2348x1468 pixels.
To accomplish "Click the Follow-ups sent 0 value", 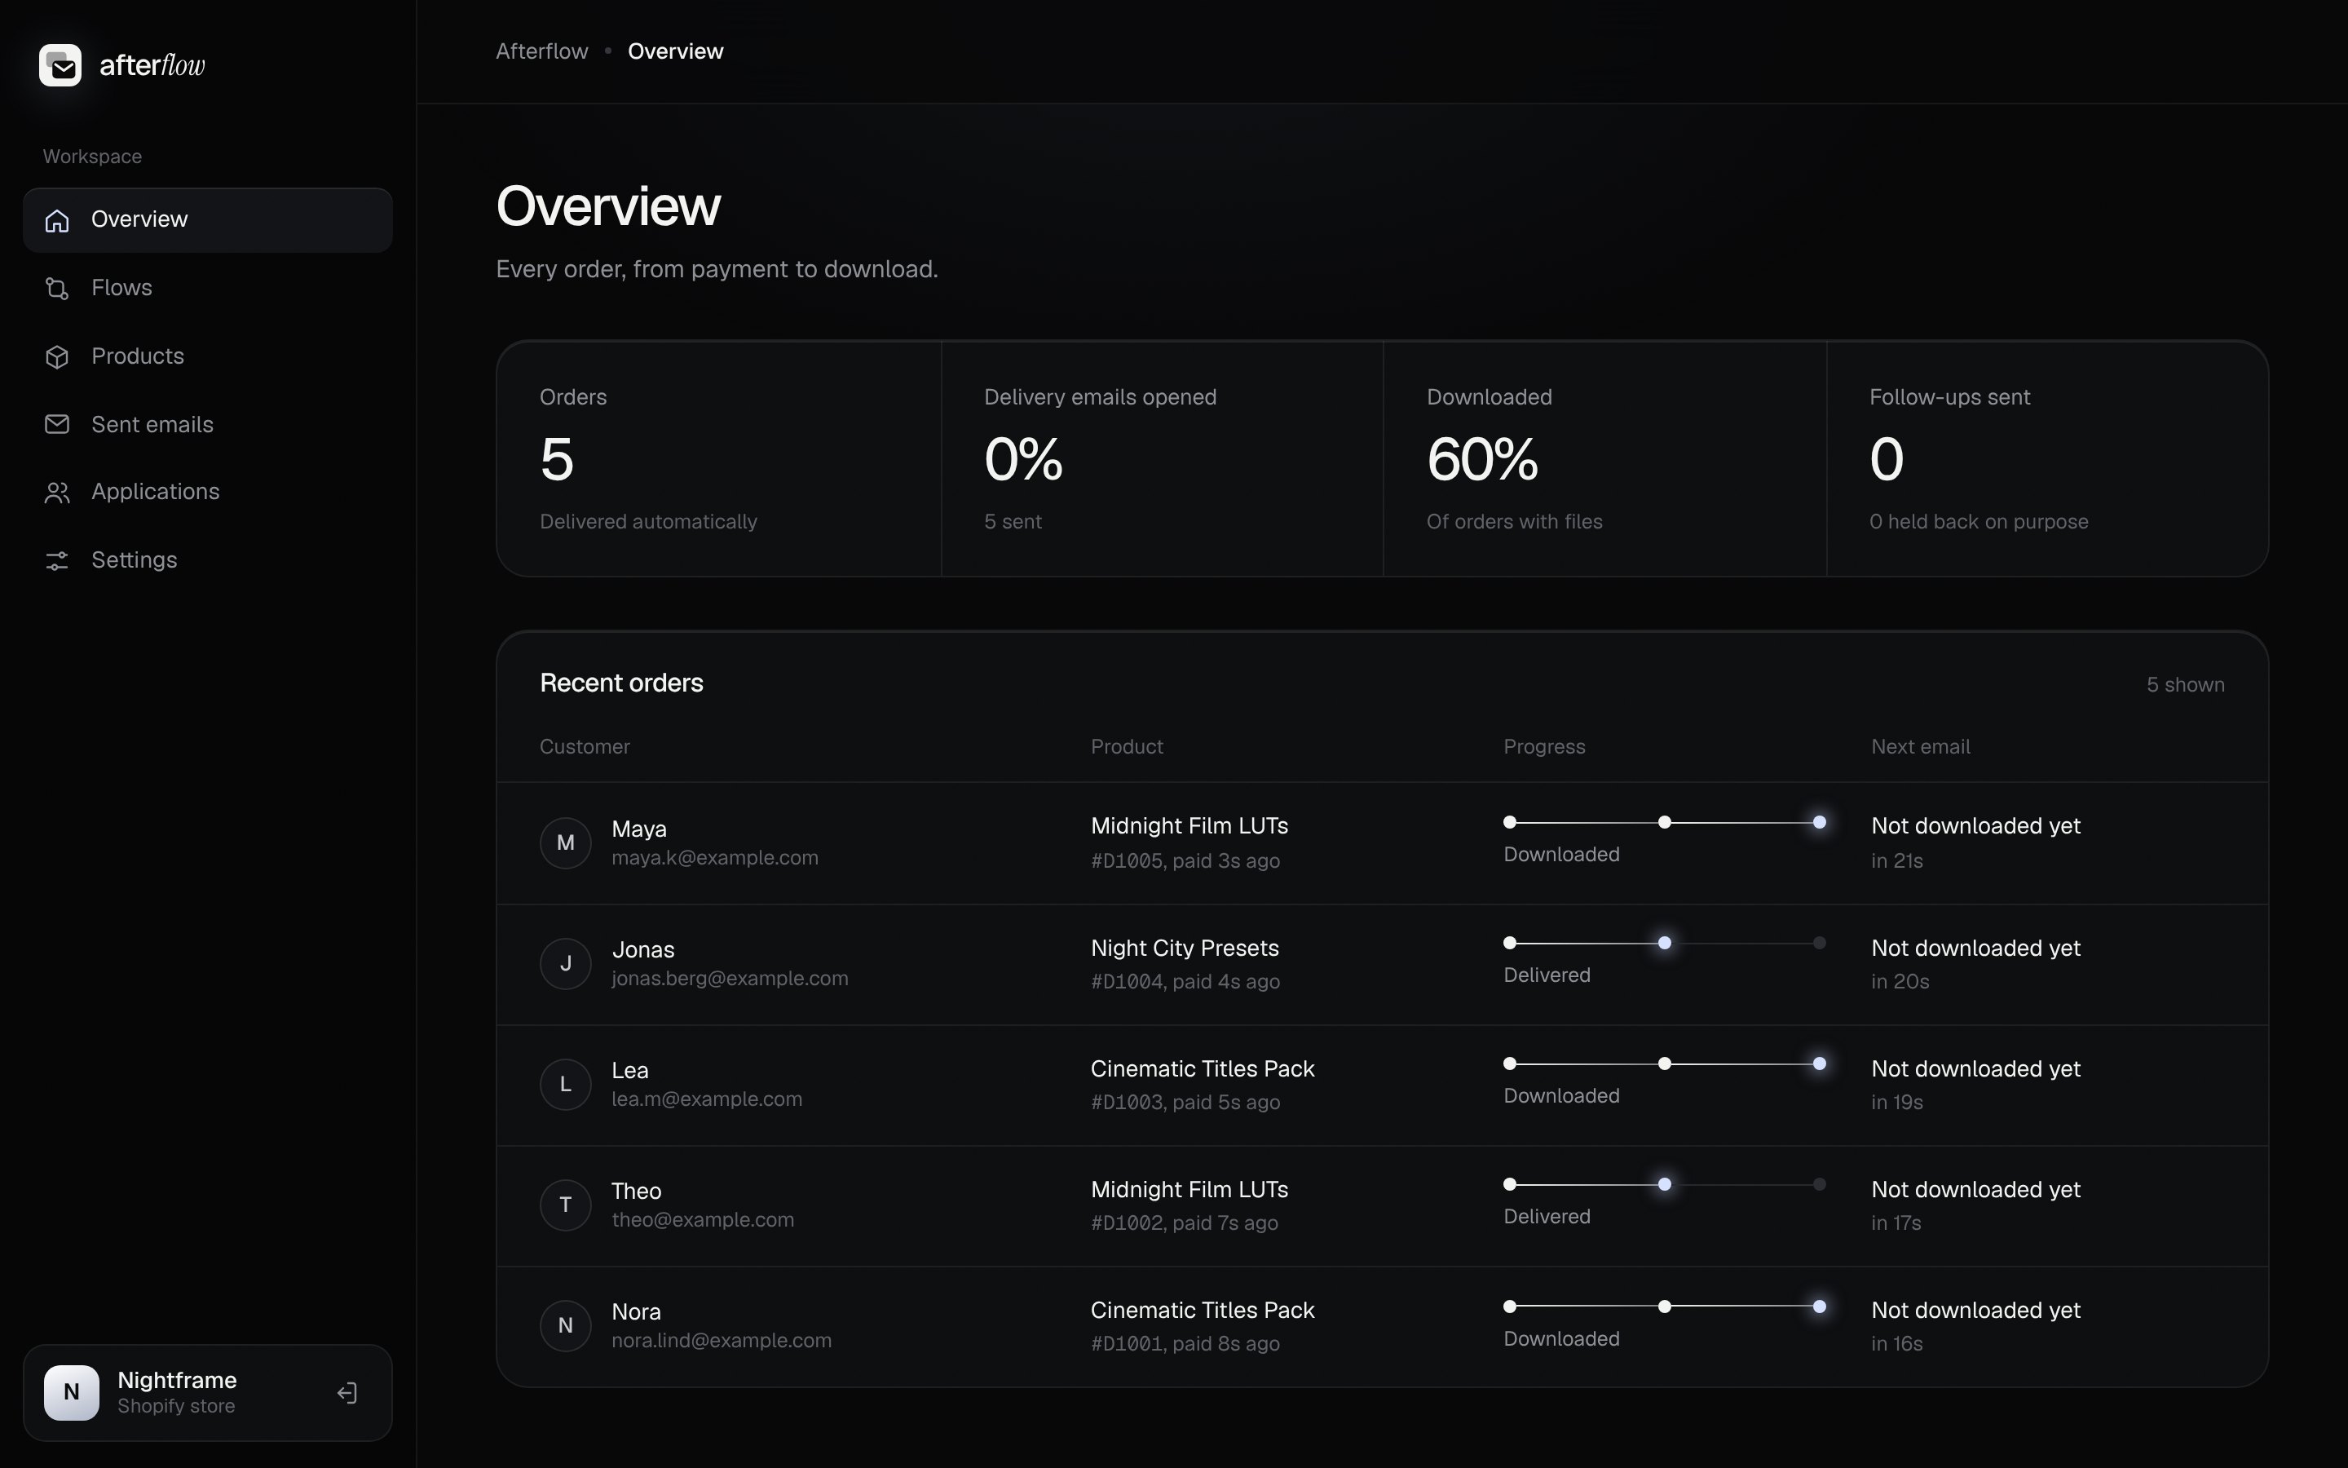I will [x=1887, y=459].
